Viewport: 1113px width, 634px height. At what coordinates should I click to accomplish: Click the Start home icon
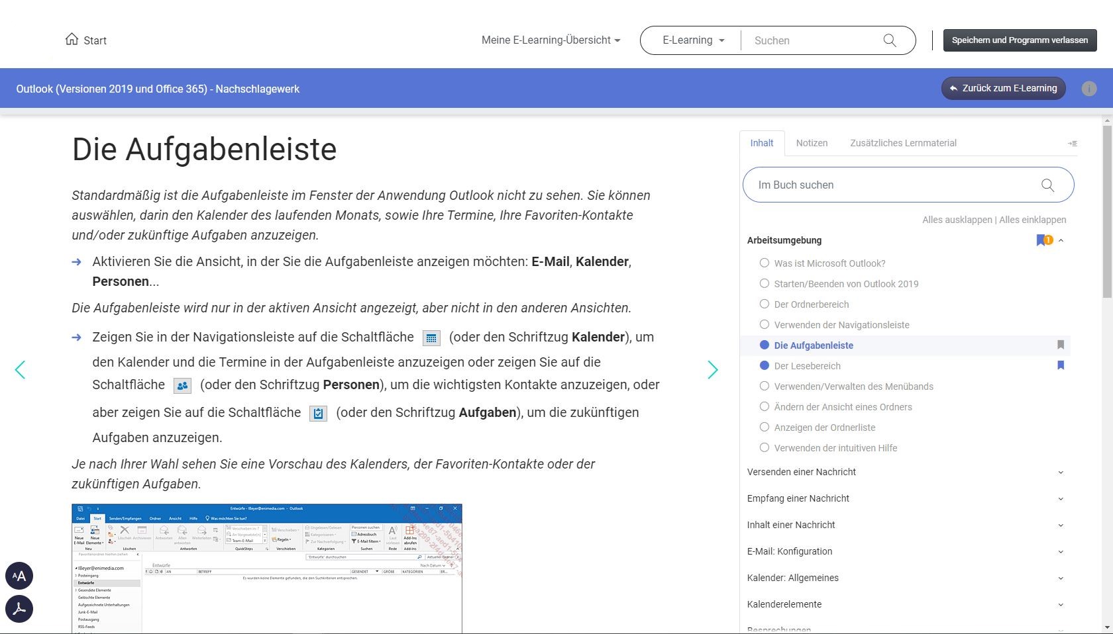click(72, 40)
